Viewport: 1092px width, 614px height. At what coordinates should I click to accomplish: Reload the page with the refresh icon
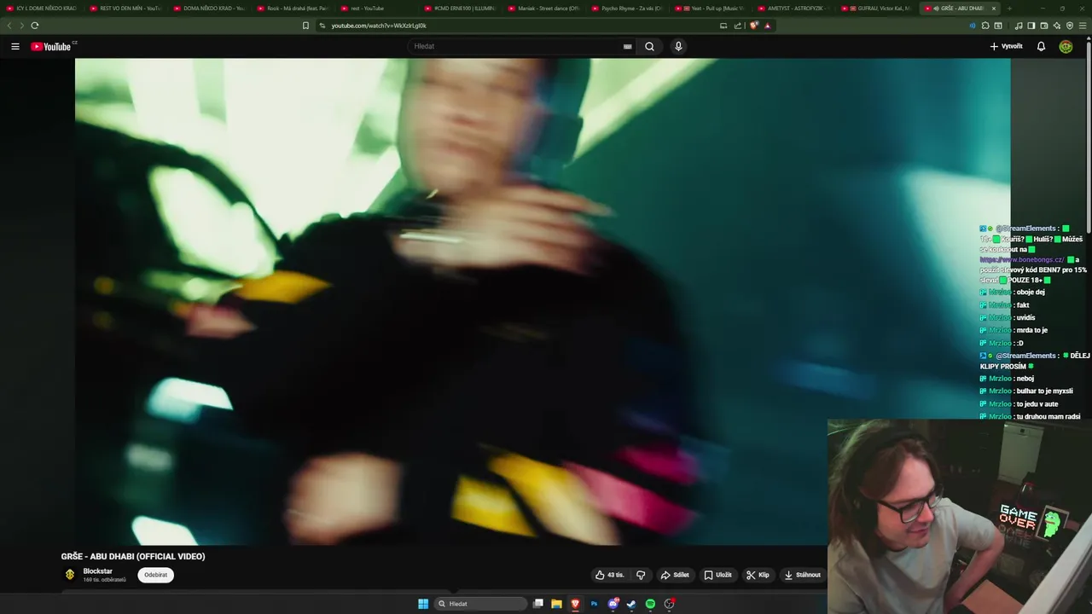point(34,26)
